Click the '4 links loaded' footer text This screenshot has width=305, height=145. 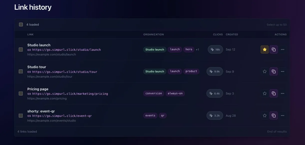click(x=27, y=132)
